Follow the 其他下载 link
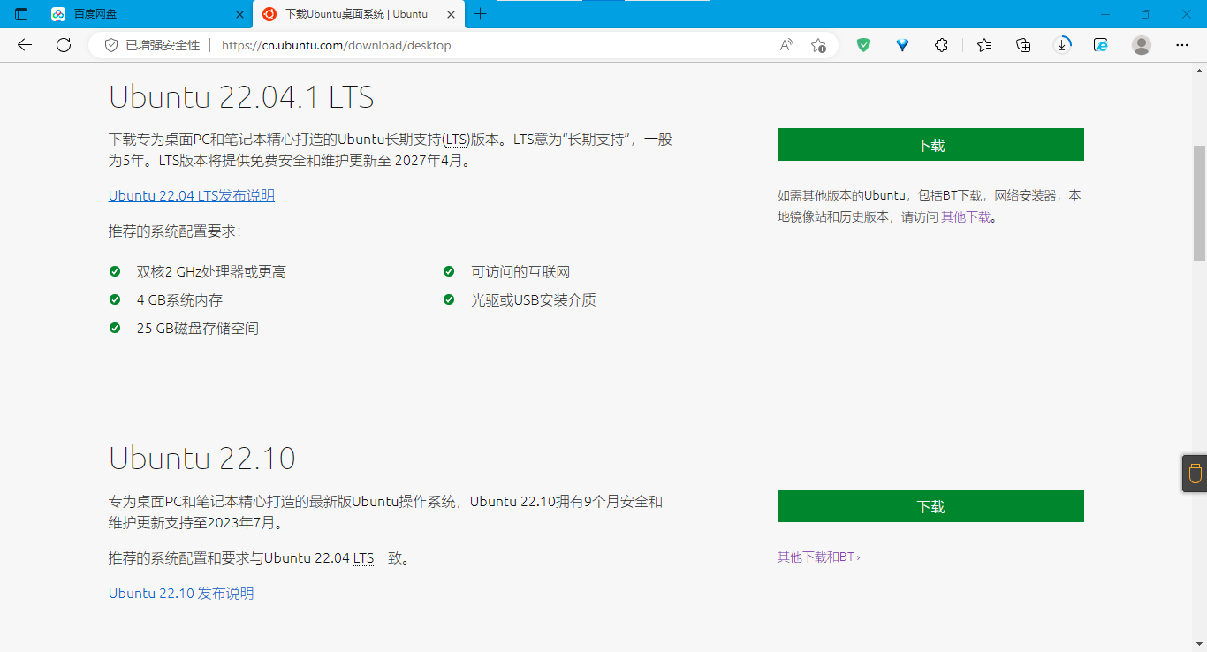 966,216
